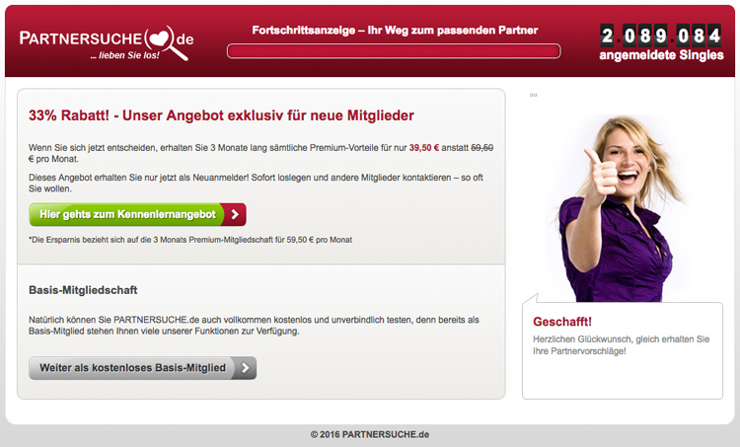
Task: Click the progress bar Fortschrittsanzeige
Action: point(394,51)
